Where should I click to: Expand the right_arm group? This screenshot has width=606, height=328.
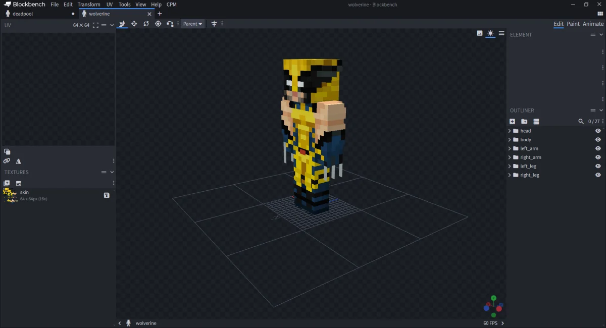pos(510,157)
